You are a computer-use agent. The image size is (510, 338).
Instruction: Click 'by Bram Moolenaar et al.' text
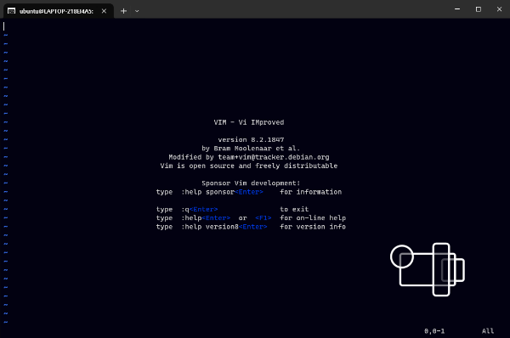point(251,149)
